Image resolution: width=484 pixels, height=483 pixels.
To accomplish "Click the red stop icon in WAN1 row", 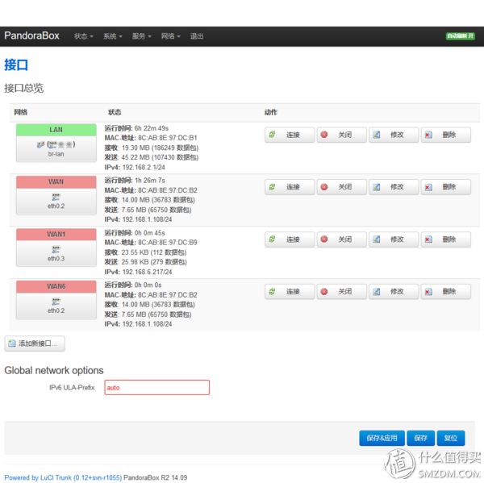I will [324, 239].
